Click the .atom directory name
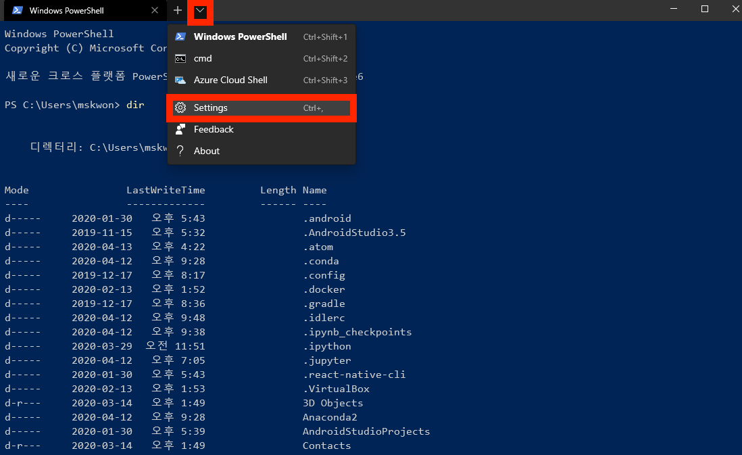Viewport: 742px width, 455px height. (x=318, y=247)
